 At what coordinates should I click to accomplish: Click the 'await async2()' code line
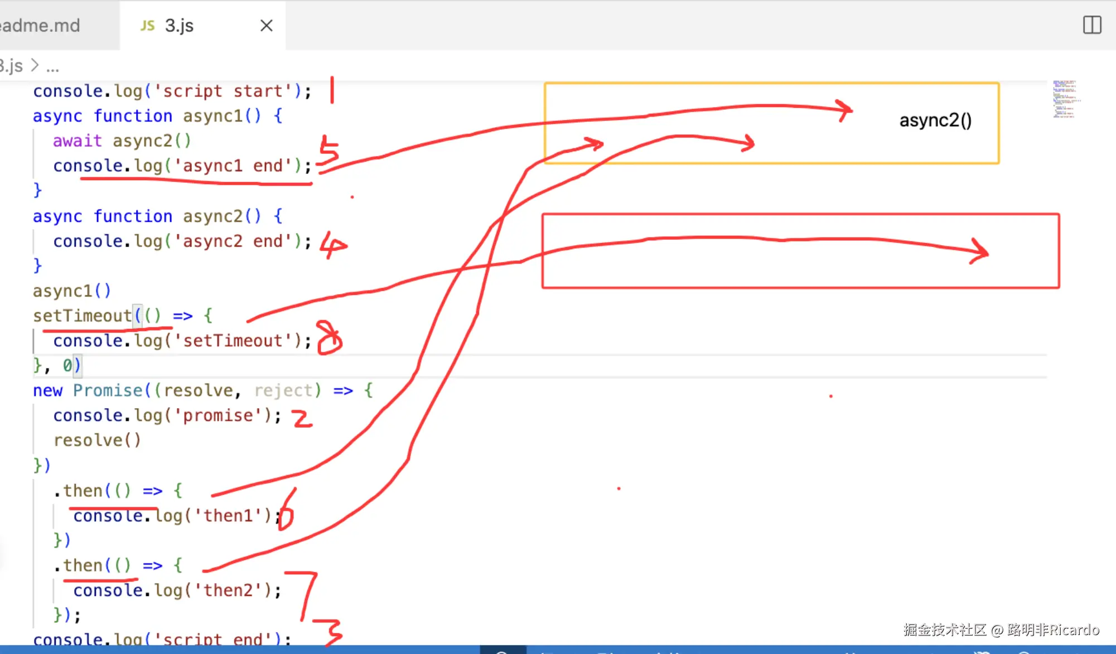(x=122, y=141)
